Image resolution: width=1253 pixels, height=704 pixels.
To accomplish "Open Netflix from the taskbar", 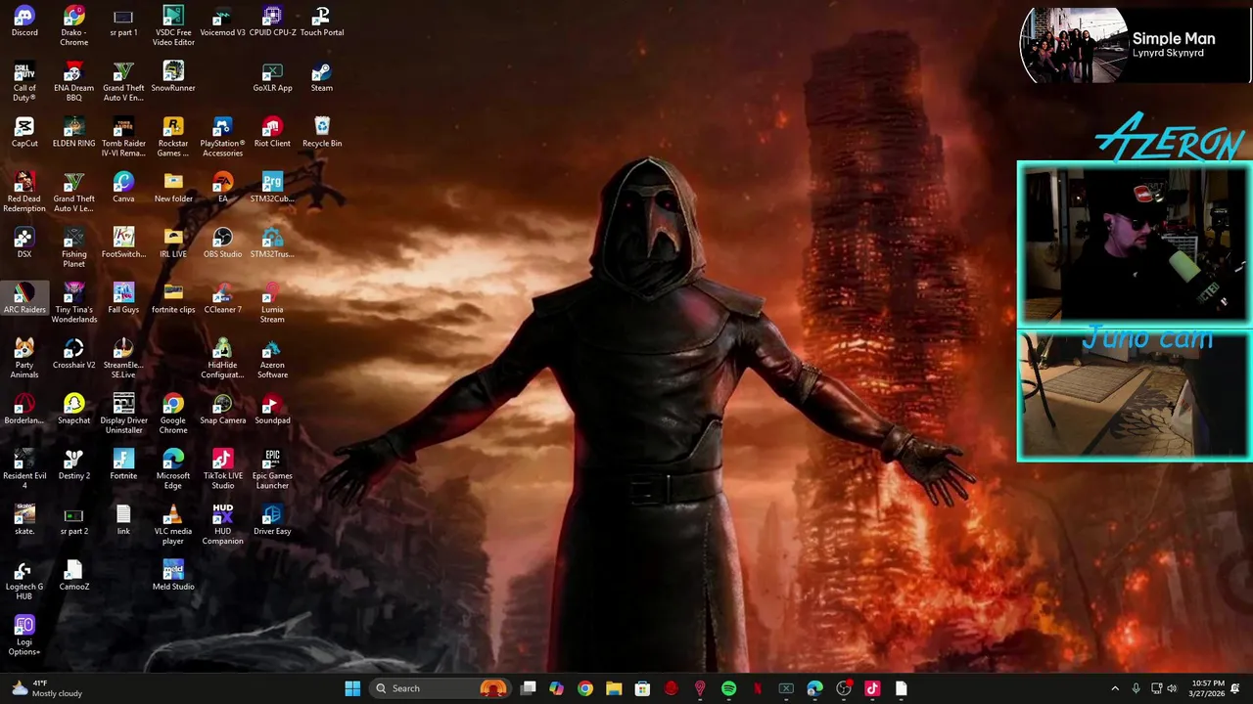I will coord(758,688).
